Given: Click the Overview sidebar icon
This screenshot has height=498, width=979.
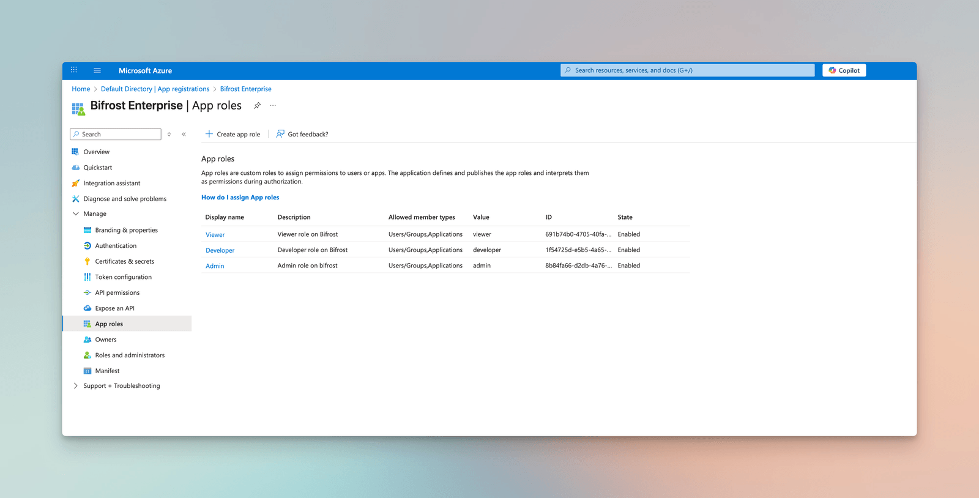Looking at the screenshot, I should tap(75, 152).
